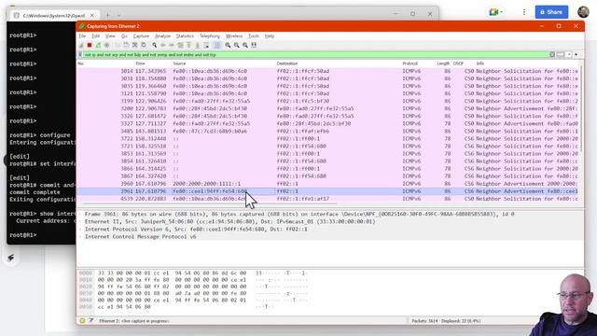Jump to the first packet via the toolbar icon
The height and width of the screenshot is (336, 597).
pos(188,45)
